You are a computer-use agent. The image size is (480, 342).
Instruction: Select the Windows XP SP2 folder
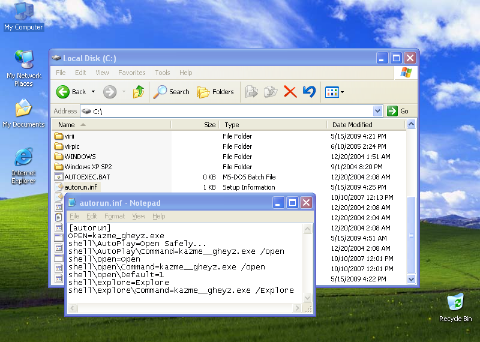click(88, 167)
